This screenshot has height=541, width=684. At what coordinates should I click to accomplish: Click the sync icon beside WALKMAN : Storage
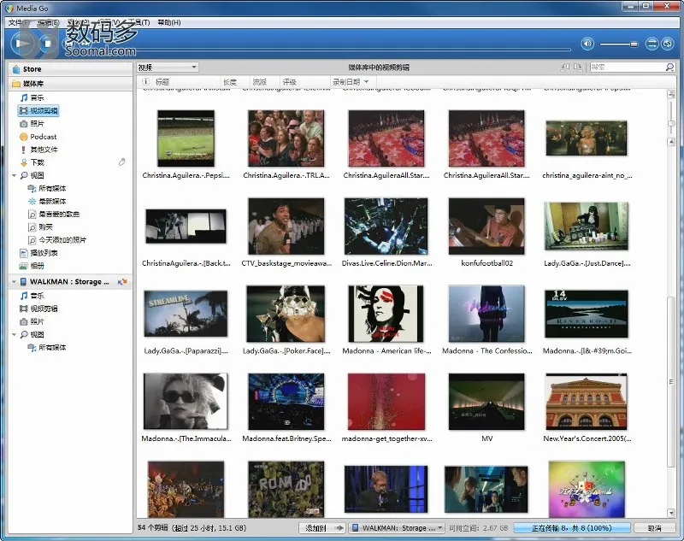(122, 282)
